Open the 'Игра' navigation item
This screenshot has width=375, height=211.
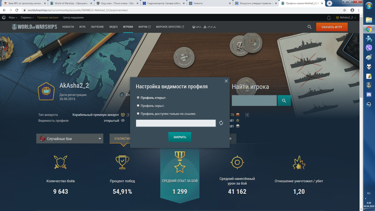[82, 27]
